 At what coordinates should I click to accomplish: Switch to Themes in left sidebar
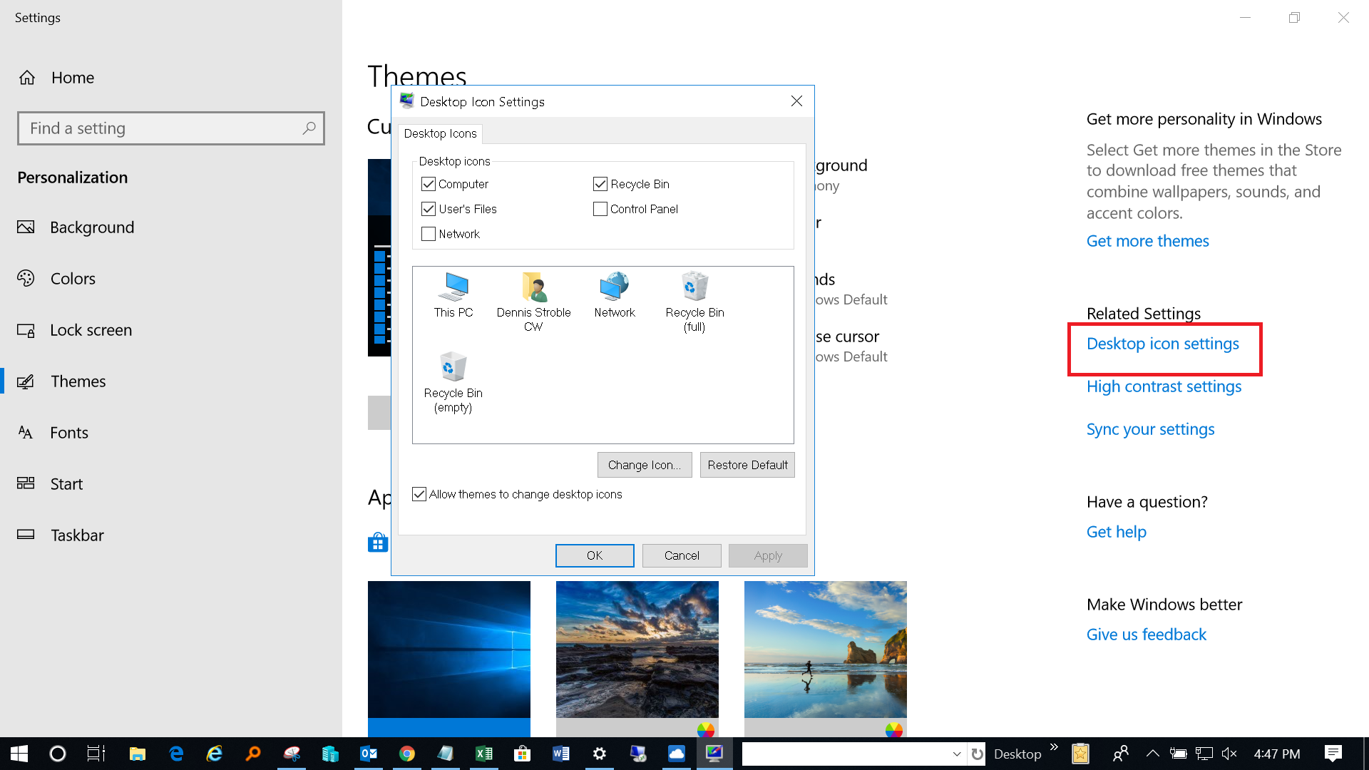(x=78, y=381)
